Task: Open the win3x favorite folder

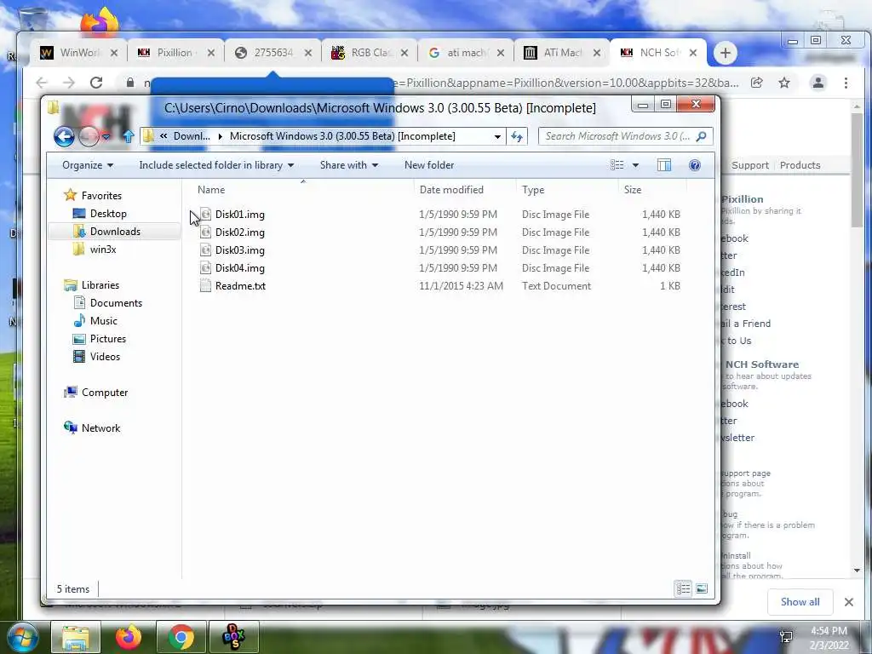Action: (103, 250)
